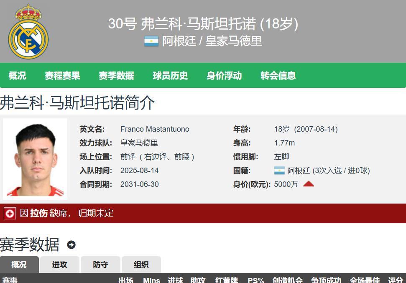Select the 概况 item in the green navbar
406x283 pixels.
pyautogui.click(x=18, y=76)
